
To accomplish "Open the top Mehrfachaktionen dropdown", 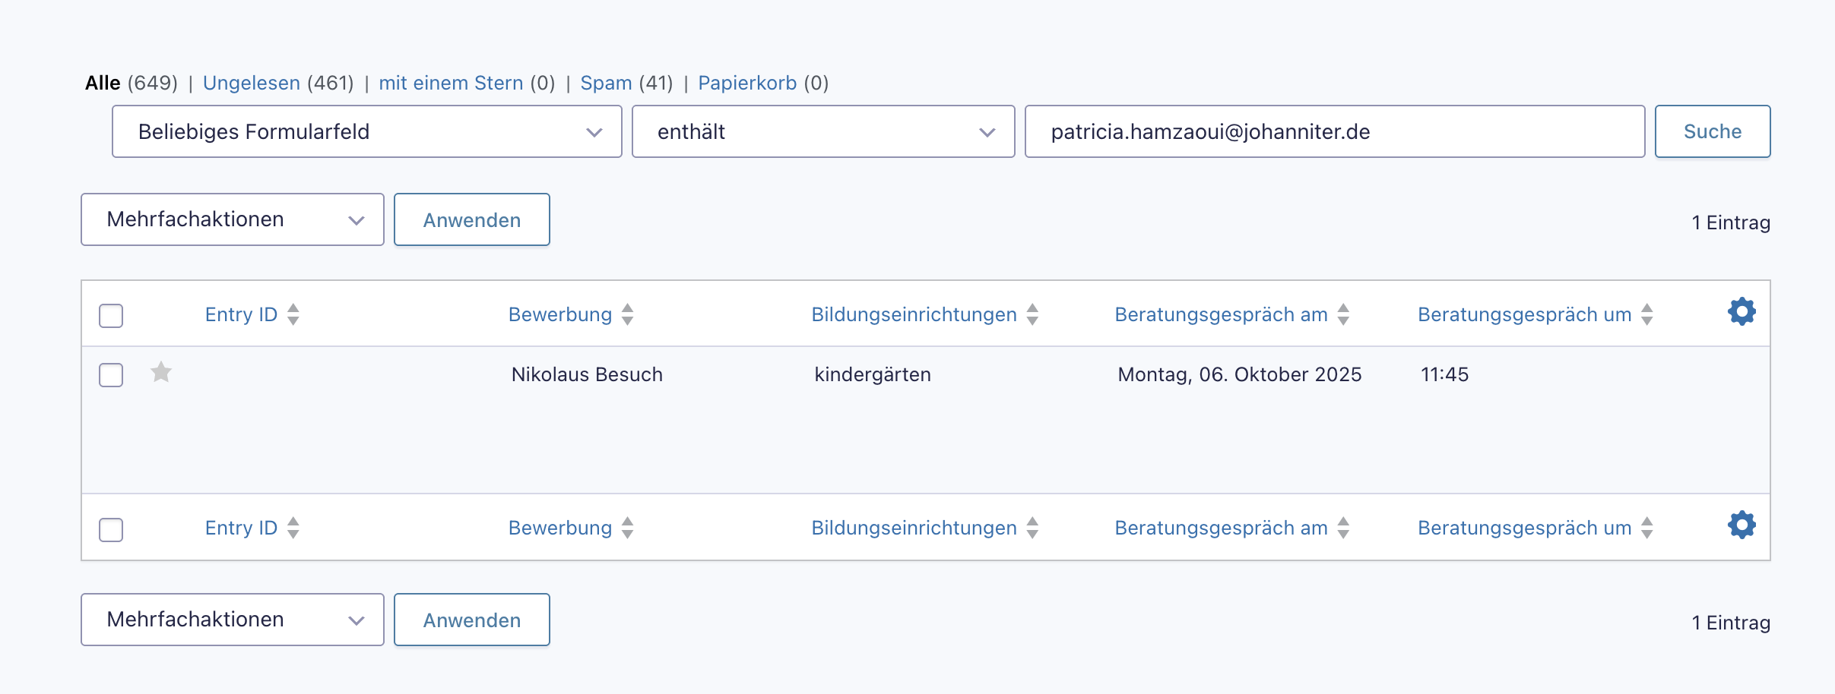I will point(232,219).
